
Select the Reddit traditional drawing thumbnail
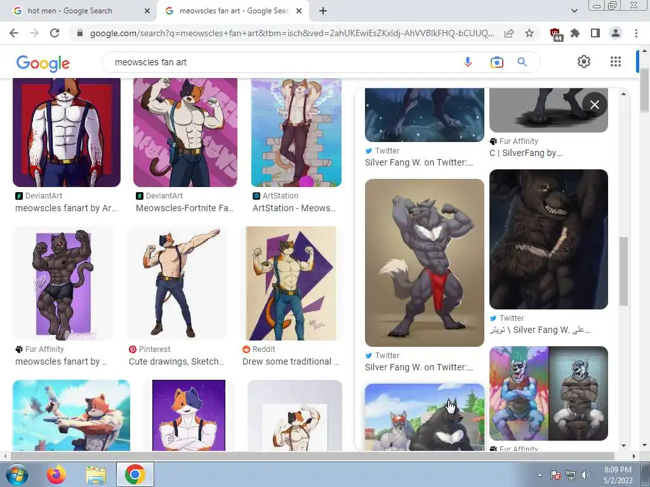[x=291, y=283]
